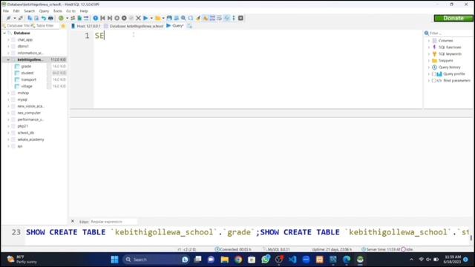The image size is (475, 267).
Task: Select the village table row
Action: pos(40,86)
